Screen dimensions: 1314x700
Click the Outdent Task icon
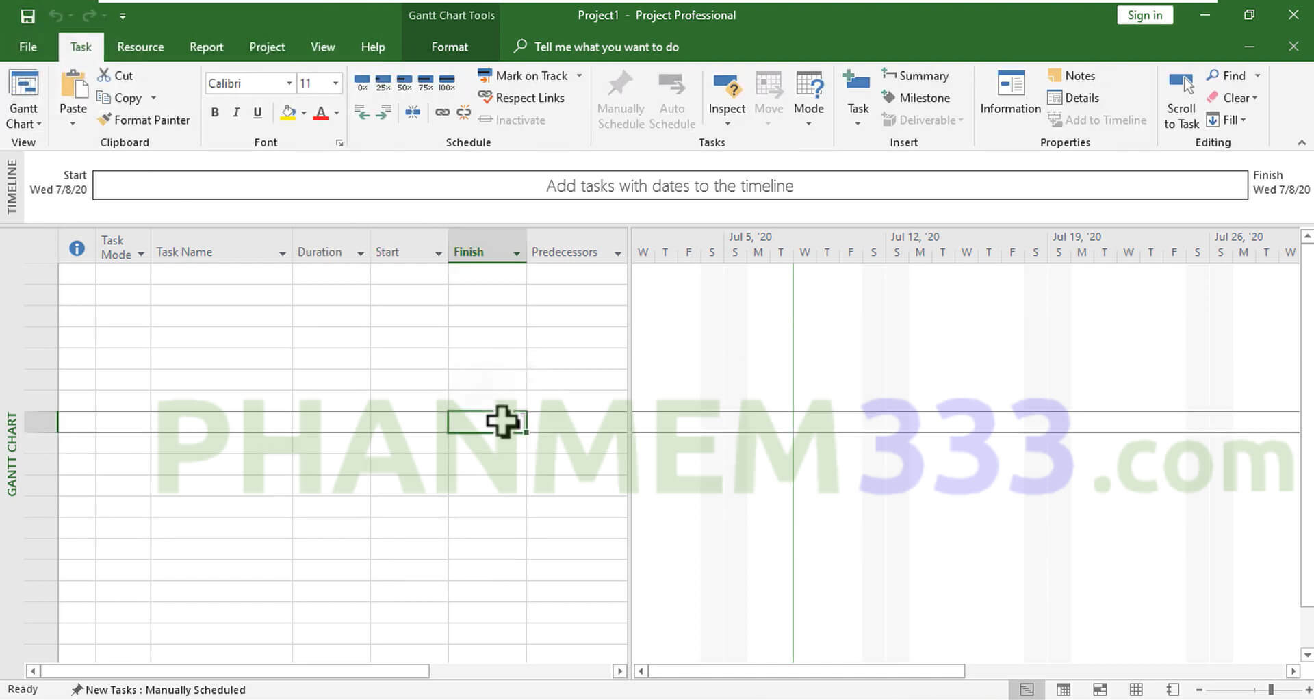[x=362, y=112]
